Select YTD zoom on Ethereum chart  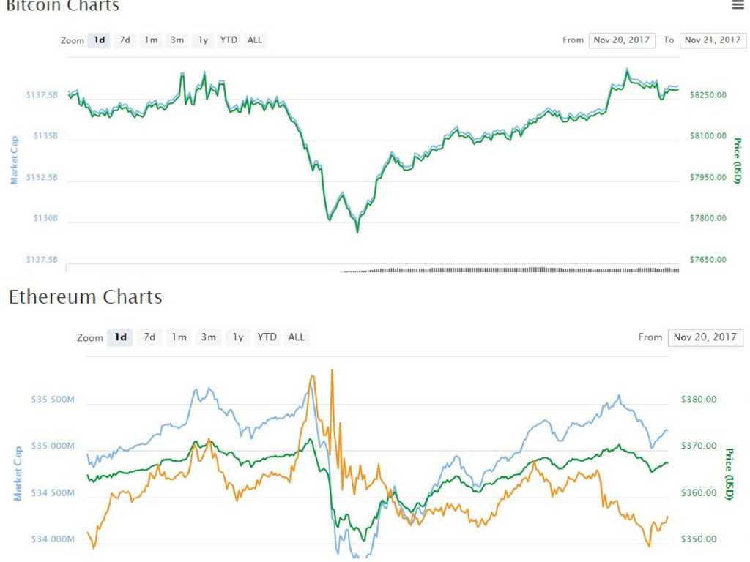(x=267, y=337)
